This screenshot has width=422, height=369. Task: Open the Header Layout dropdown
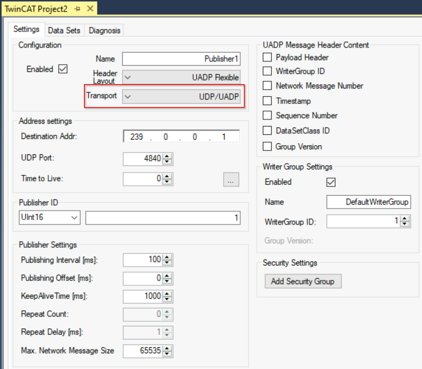coord(181,77)
